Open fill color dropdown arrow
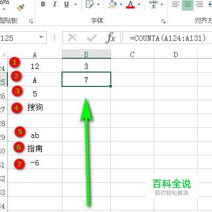The width and height of the screenshot is (212, 212). (x=121, y=4)
